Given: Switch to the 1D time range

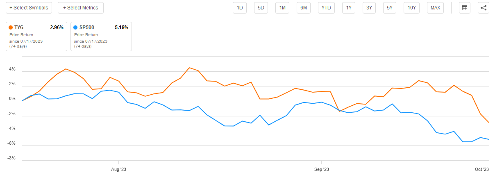Looking at the screenshot, I should (240, 8).
